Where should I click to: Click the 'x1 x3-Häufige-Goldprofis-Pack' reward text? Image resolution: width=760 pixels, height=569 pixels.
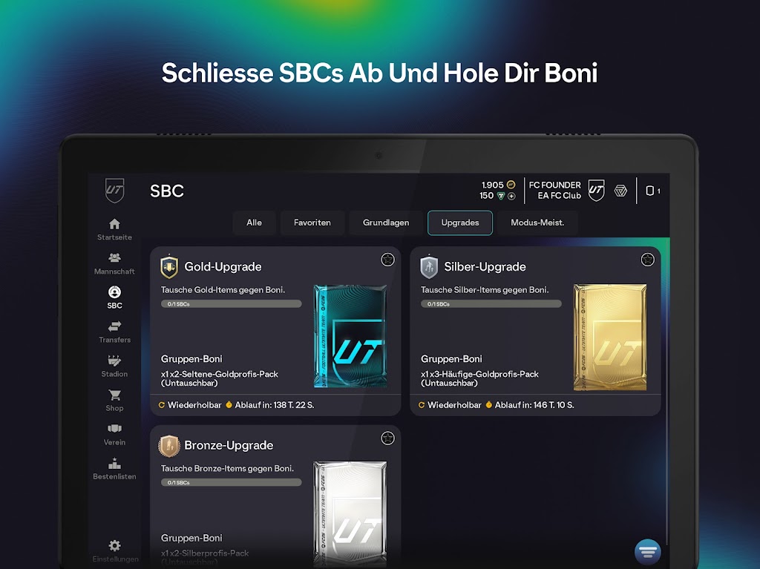click(x=480, y=374)
